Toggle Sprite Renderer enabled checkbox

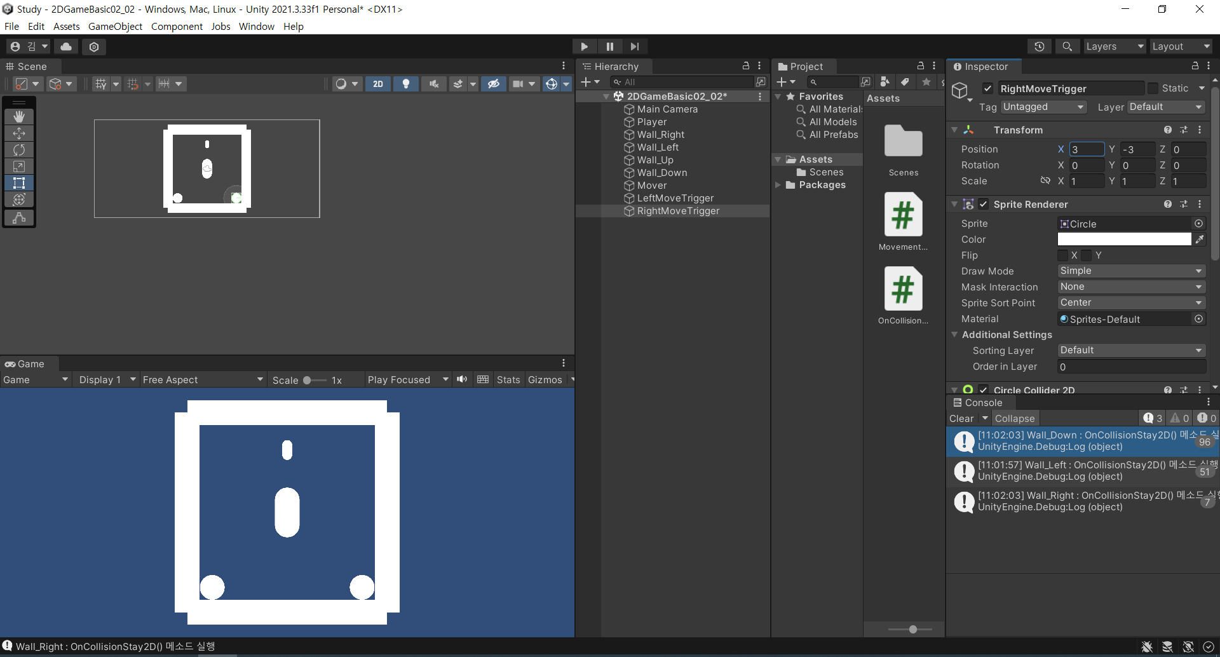(x=983, y=204)
